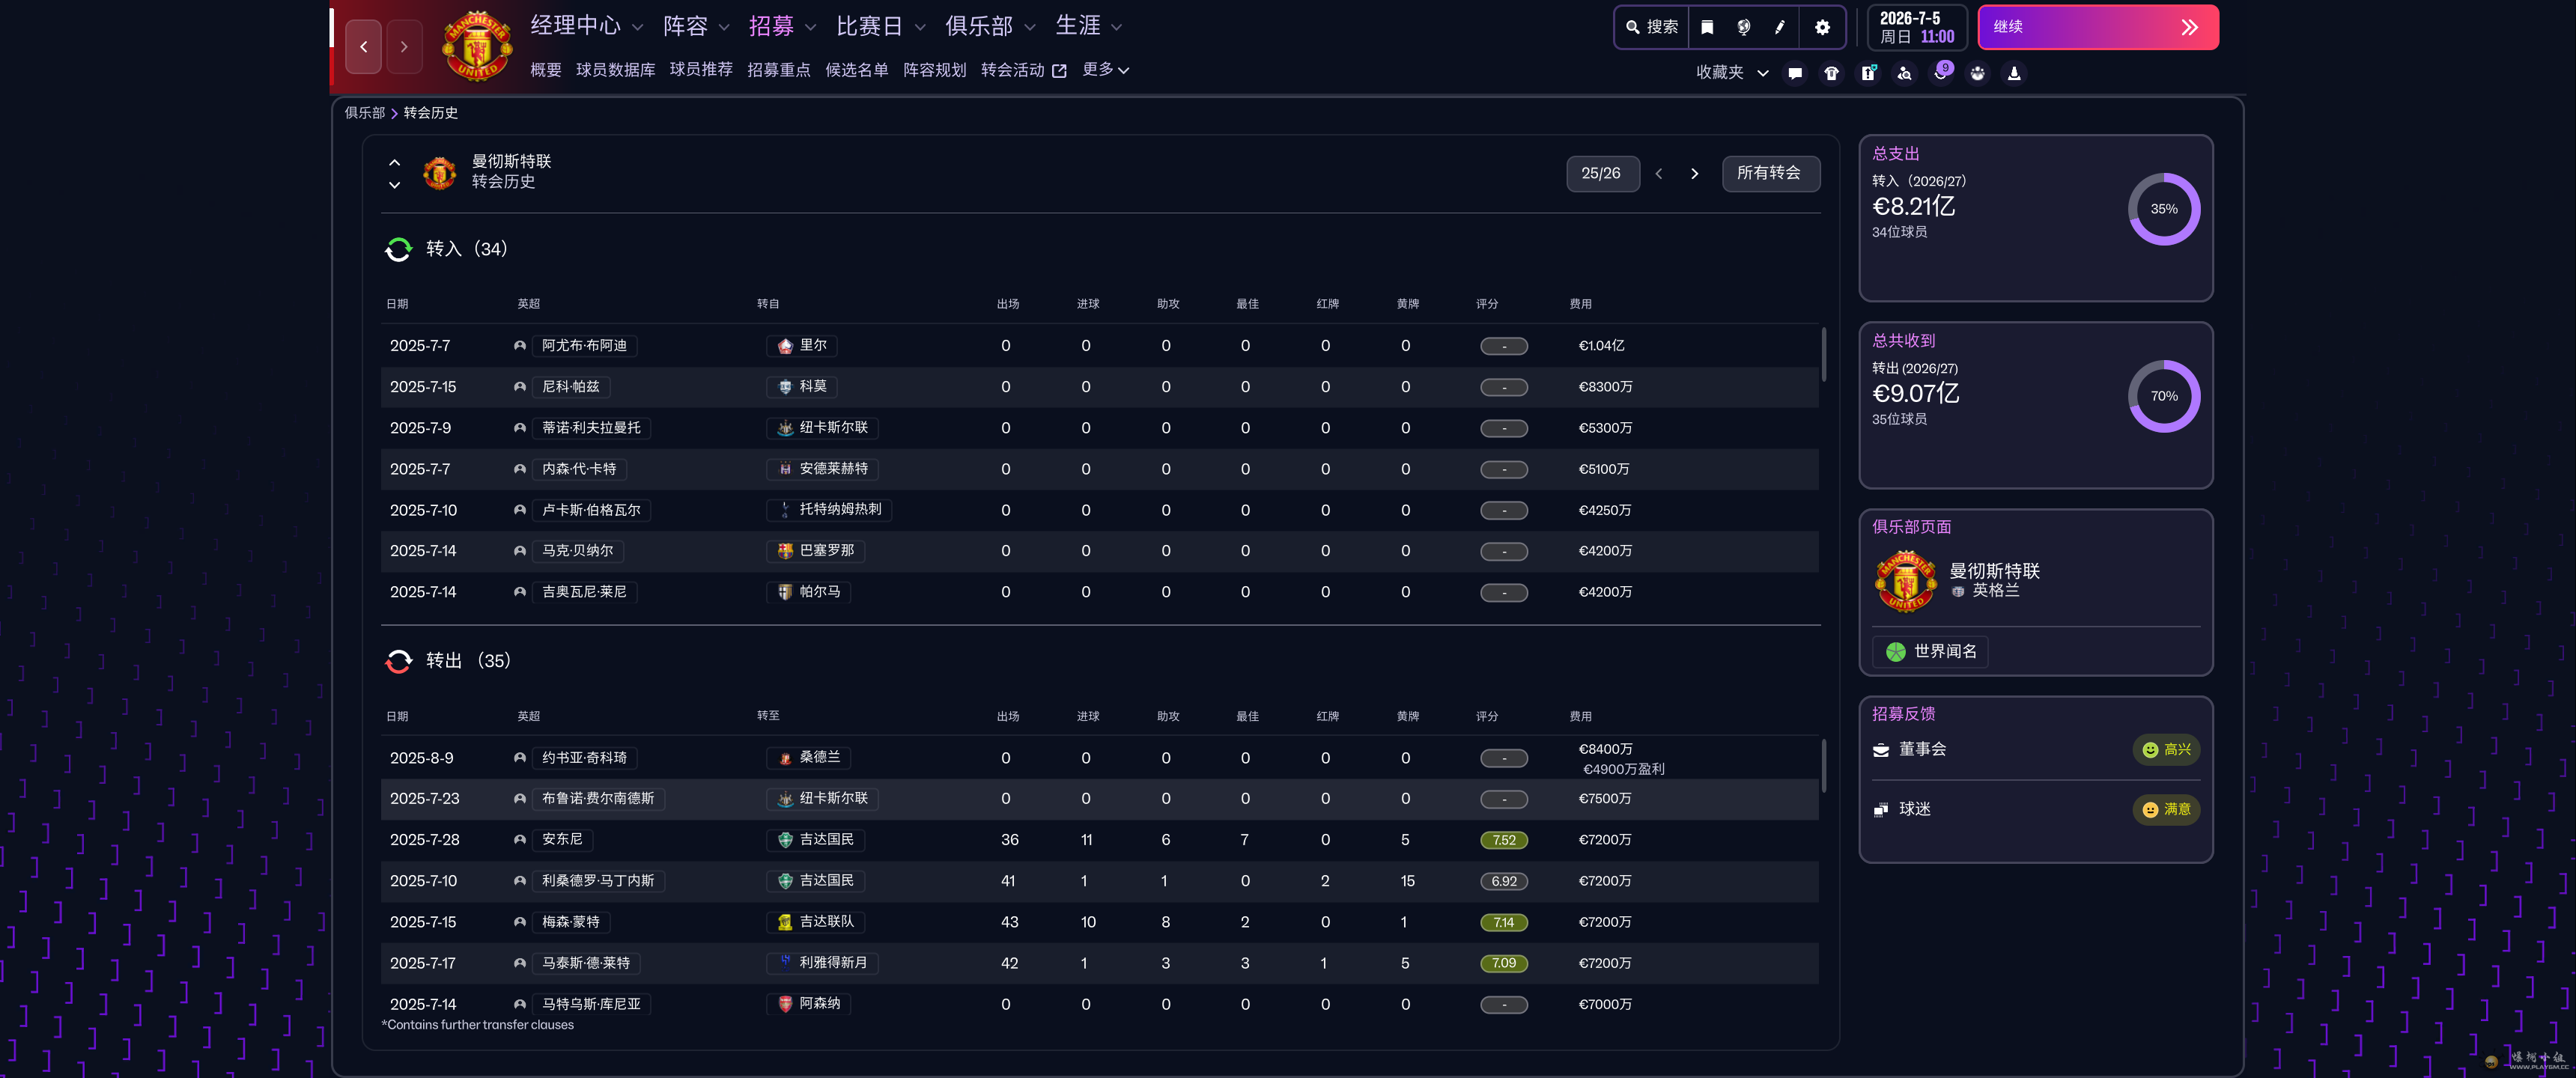Click the training cone shortcut icon
The height and width of the screenshot is (1078, 2576).
(2014, 73)
